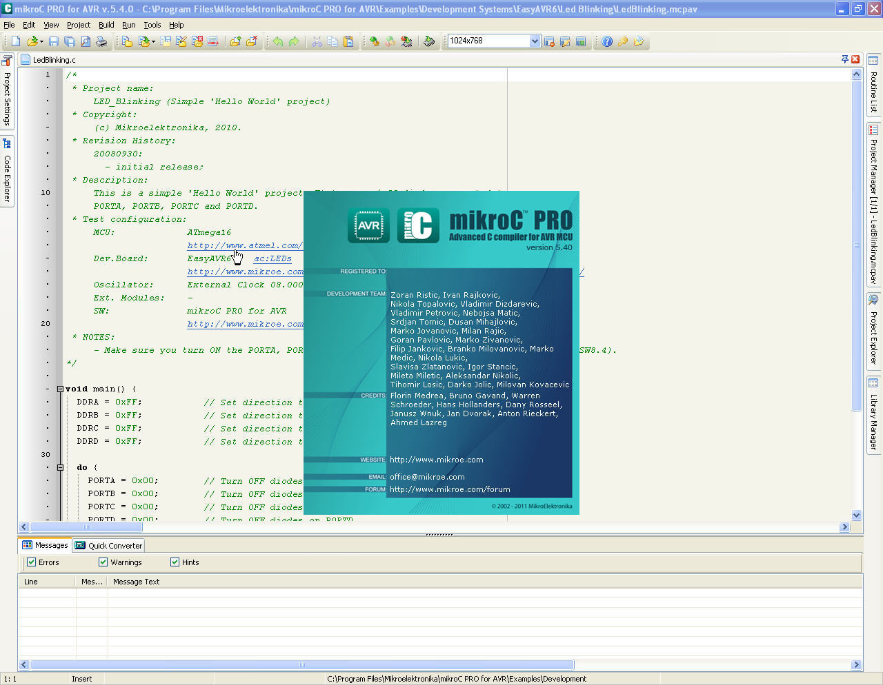This screenshot has height=685, width=883.
Task: Select the Messages tab
Action: (45, 545)
